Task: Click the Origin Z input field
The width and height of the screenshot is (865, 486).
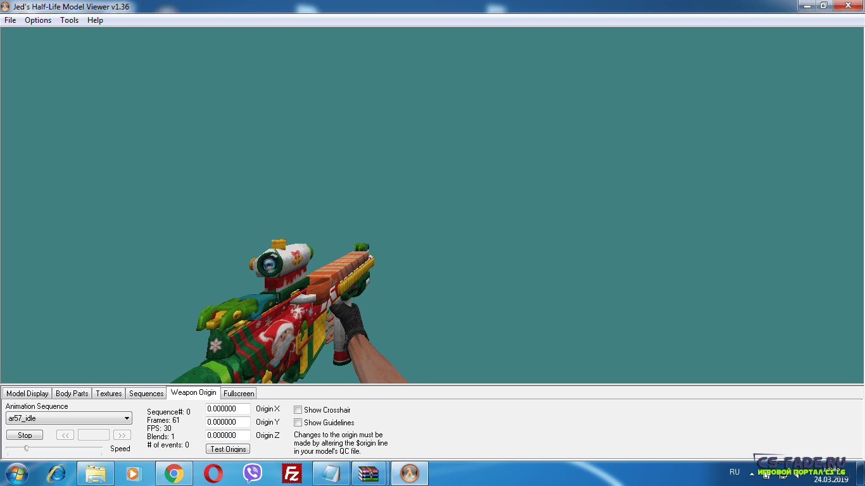Action: pyautogui.click(x=228, y=435)
